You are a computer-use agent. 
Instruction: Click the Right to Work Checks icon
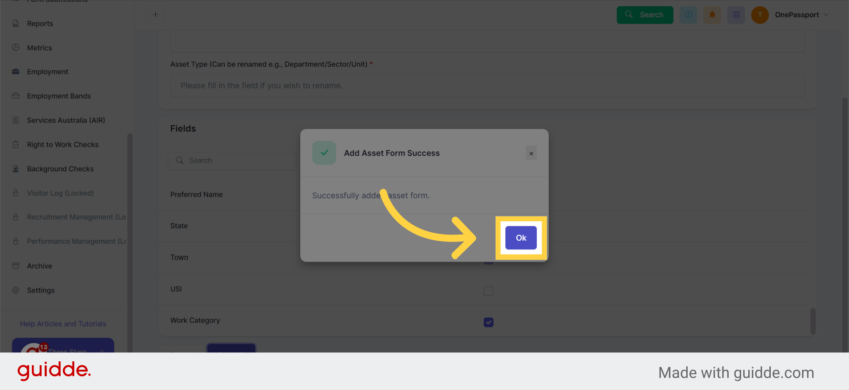15,144
